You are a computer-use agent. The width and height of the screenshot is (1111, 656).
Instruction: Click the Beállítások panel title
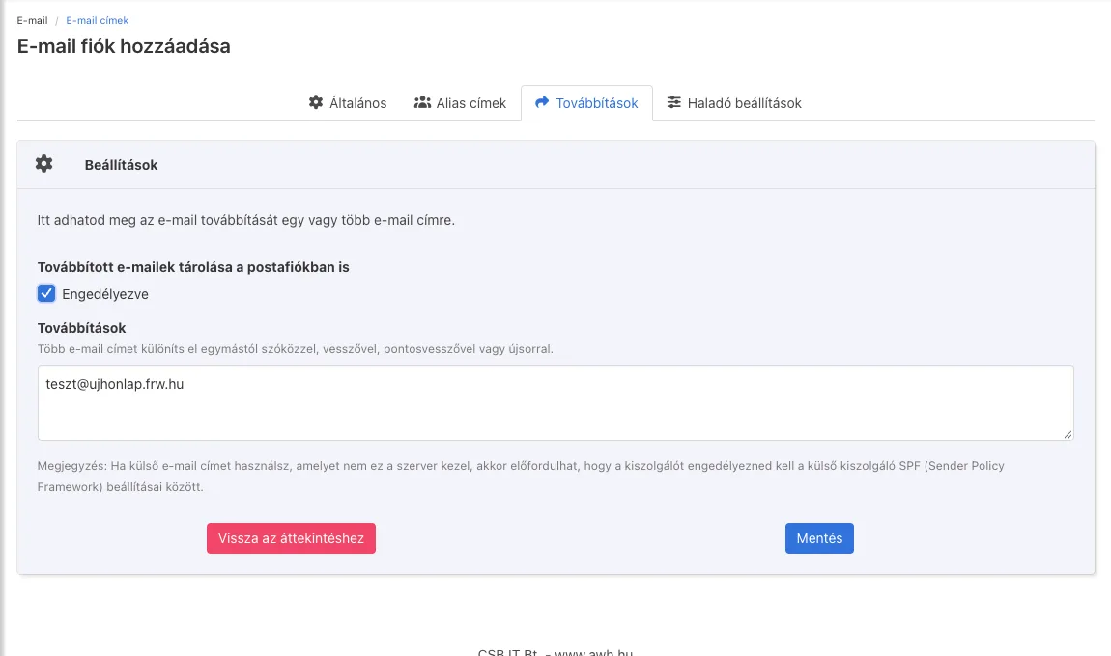click(x=121, y=165)
